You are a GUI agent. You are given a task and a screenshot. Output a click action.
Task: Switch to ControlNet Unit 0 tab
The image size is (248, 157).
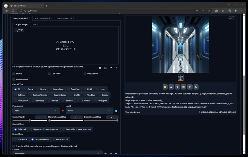pyautogui.click(x=22, y=18)
